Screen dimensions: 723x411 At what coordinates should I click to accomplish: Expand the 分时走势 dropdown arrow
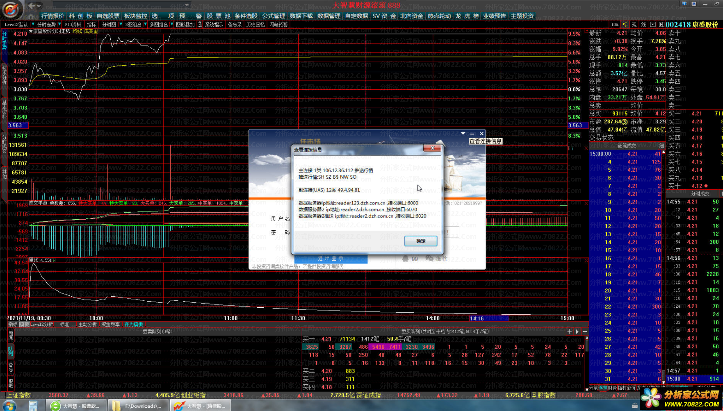59,25
